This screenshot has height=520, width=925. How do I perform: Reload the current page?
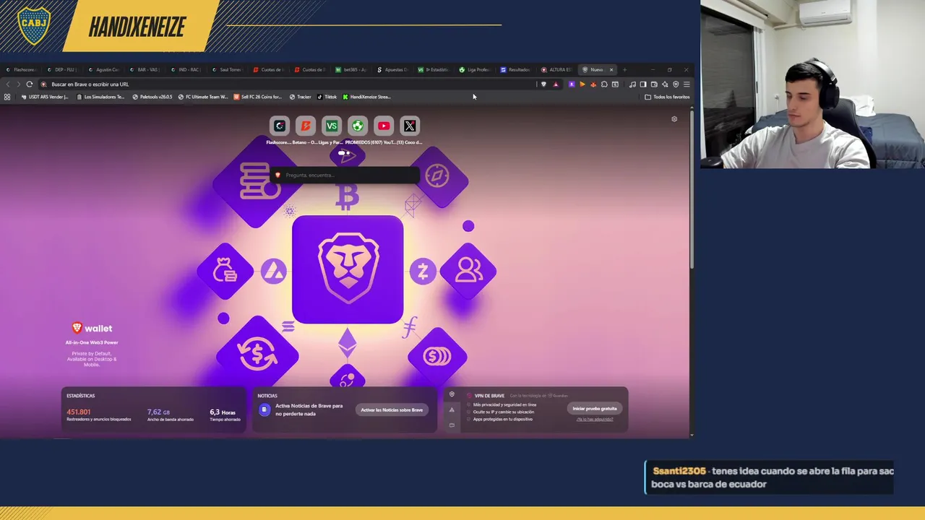point(30,84)
